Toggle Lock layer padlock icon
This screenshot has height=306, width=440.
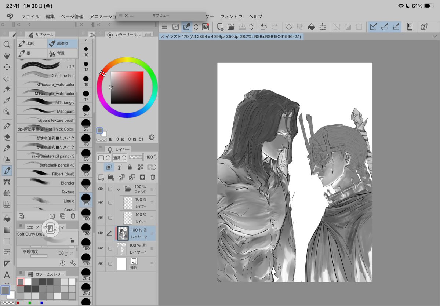click(130, 167)
